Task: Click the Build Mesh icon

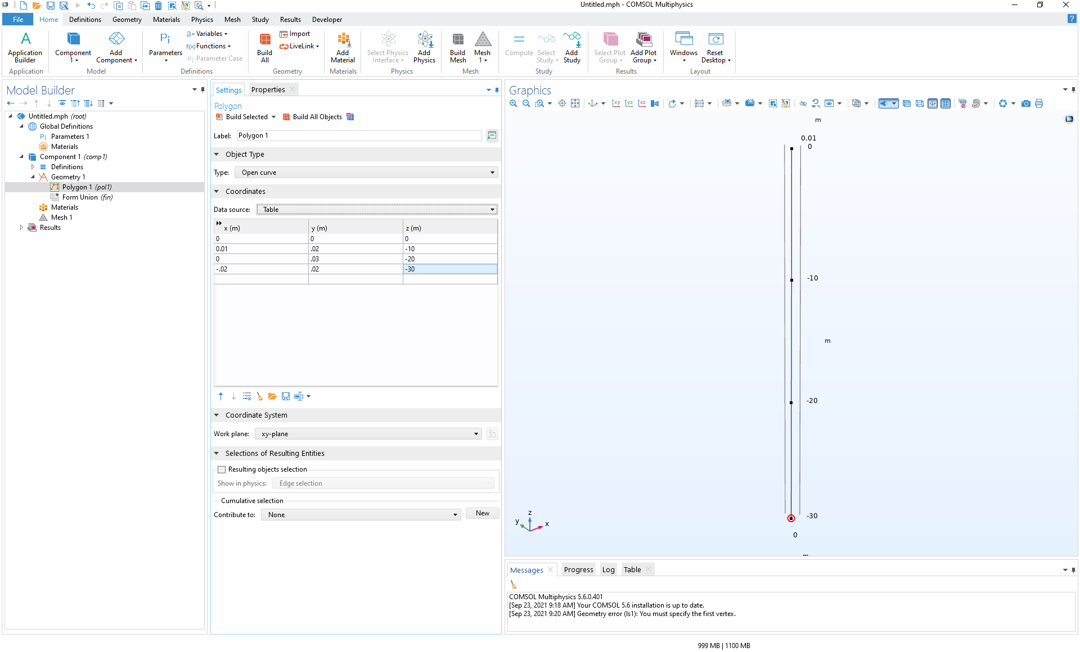Action: (458, 47)
